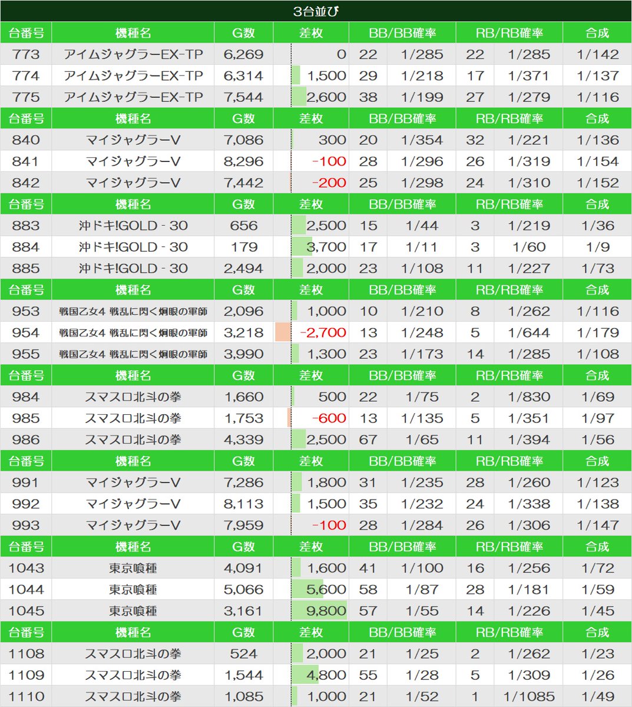
Task: Click the G count 4,339
Action: pyautogui.click(x=244, y=440)
